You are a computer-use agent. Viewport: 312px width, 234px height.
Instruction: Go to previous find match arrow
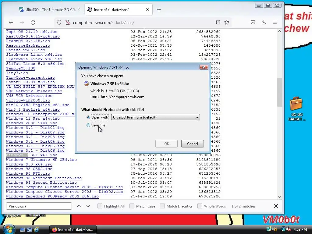coord(79,206)
